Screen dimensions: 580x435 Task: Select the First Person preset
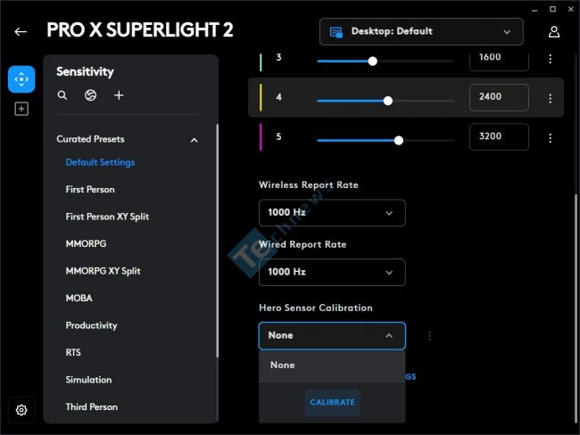coord(90,190)
